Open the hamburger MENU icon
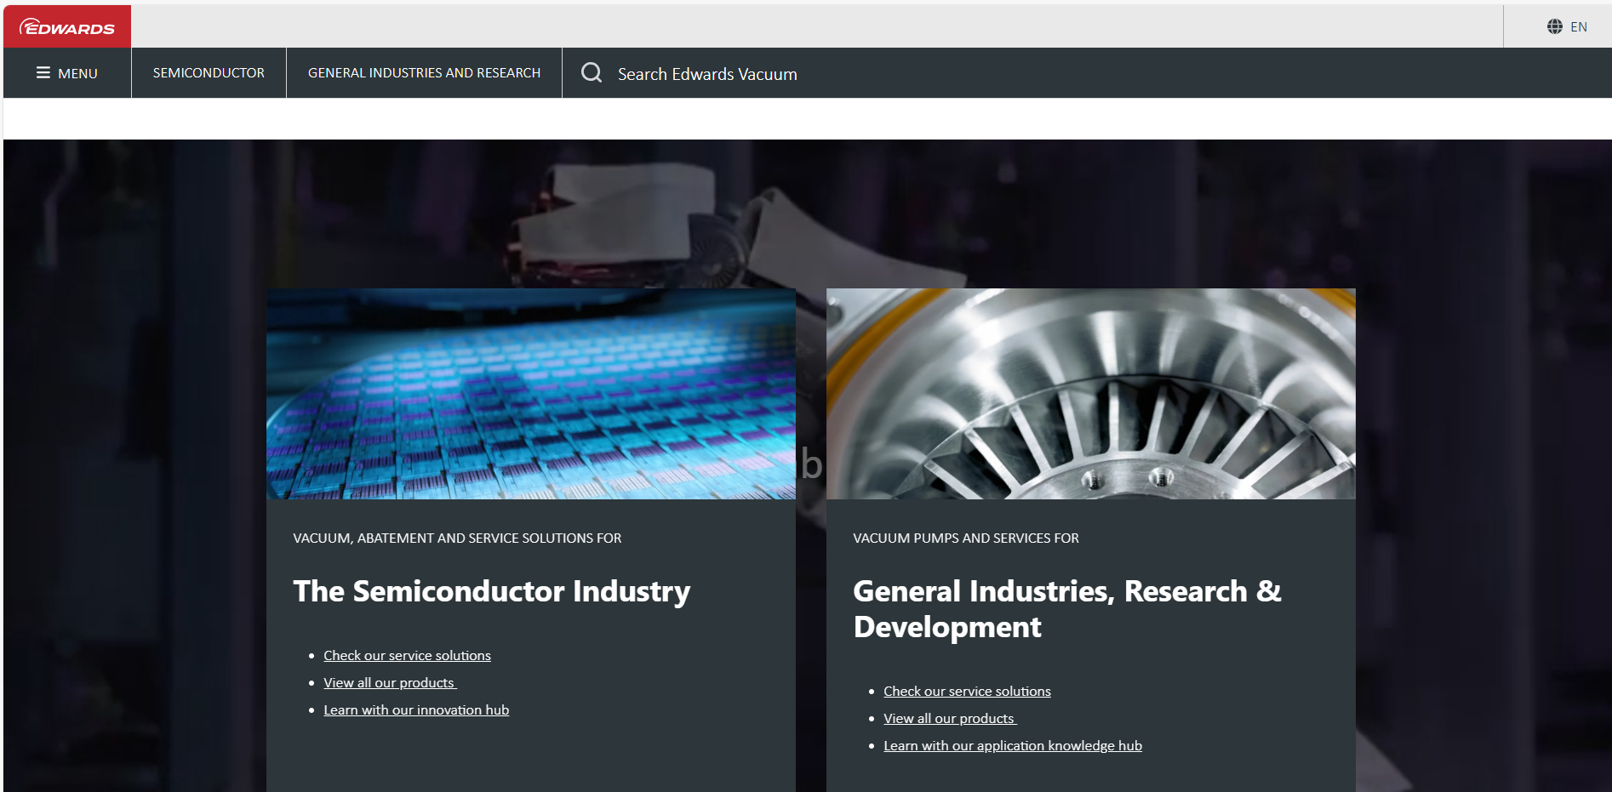The width and height of the screenshot is (1612, 792). pyautogui.click(x=43, y=73)
